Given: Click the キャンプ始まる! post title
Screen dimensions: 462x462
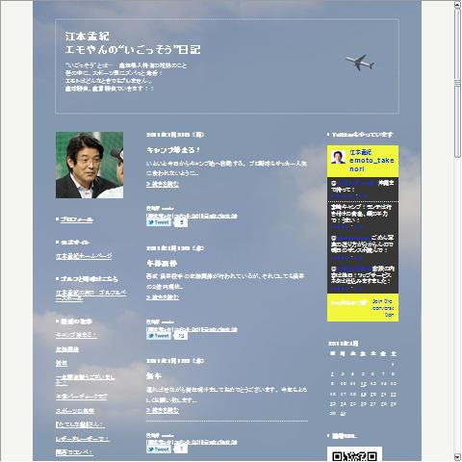Looking at the screenshot, I should click(173, 150).
